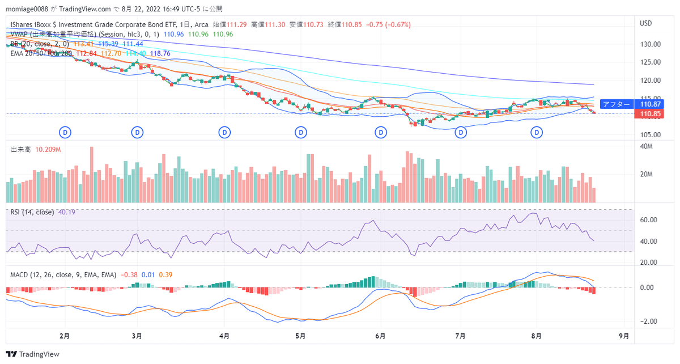Click the volume value 10.209M
This screenshot has height=364, width=680.
[48, 150]
